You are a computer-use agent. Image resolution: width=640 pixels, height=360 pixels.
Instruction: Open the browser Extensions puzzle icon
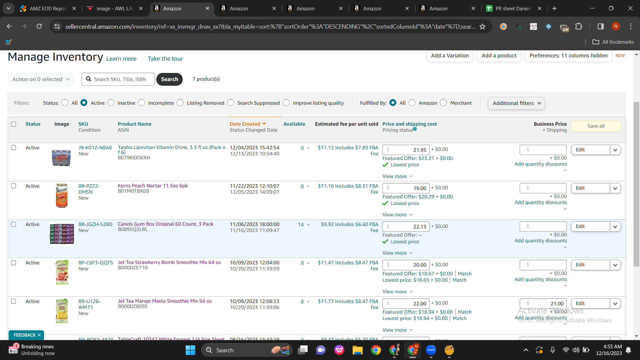click(x=579, y=26)
